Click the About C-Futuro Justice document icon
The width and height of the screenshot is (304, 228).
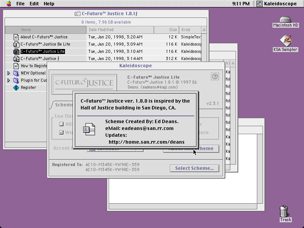(x=16, y=37)
